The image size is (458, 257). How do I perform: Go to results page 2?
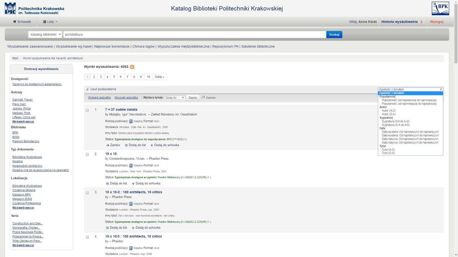click(94, 77)
